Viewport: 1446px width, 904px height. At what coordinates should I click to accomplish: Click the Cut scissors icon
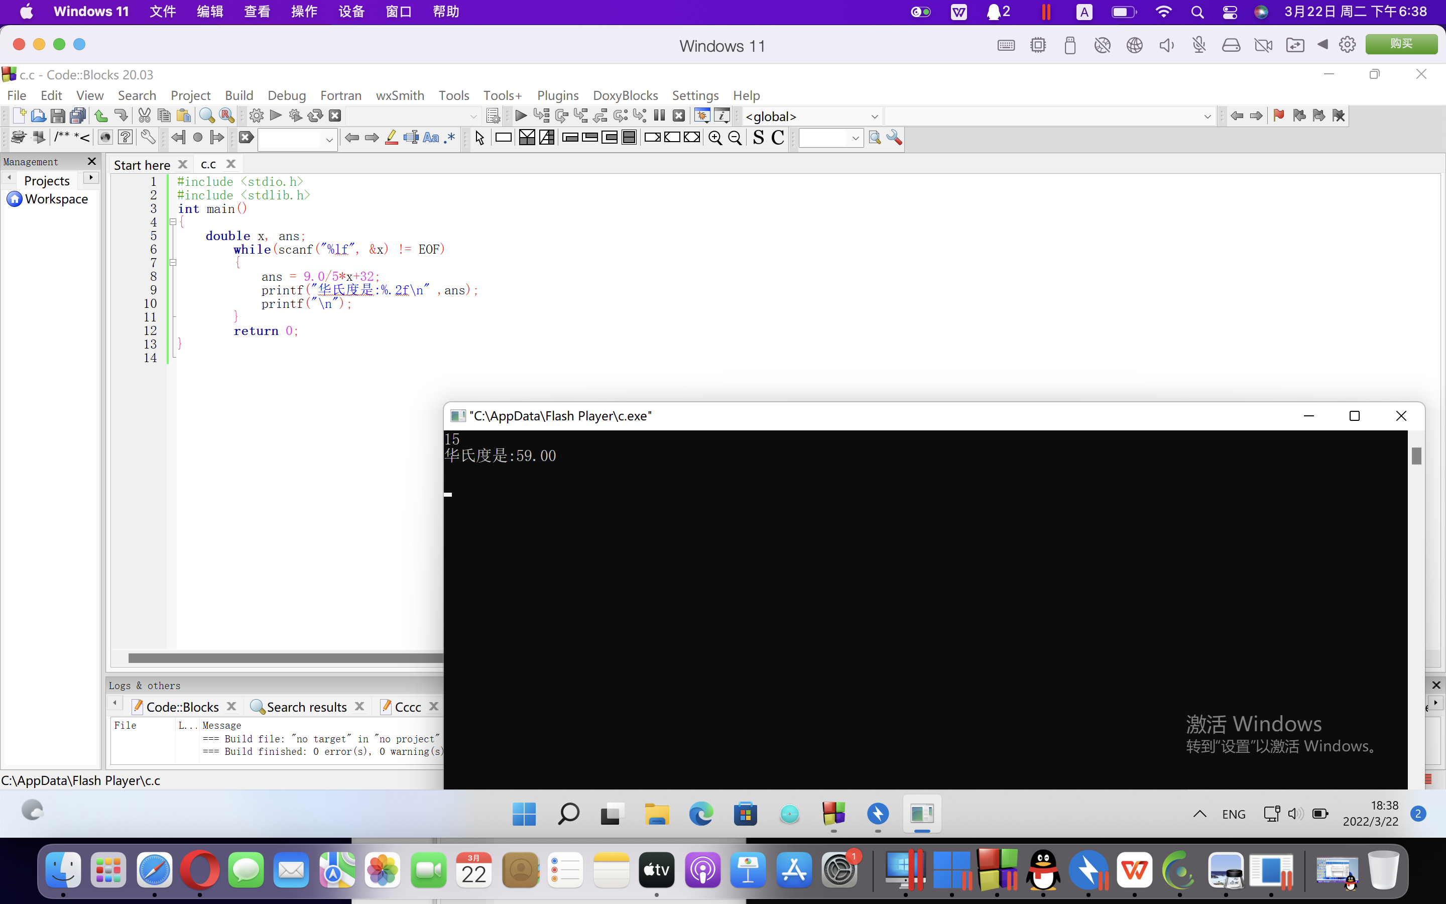pyautogui.click(x=144, y=116)
